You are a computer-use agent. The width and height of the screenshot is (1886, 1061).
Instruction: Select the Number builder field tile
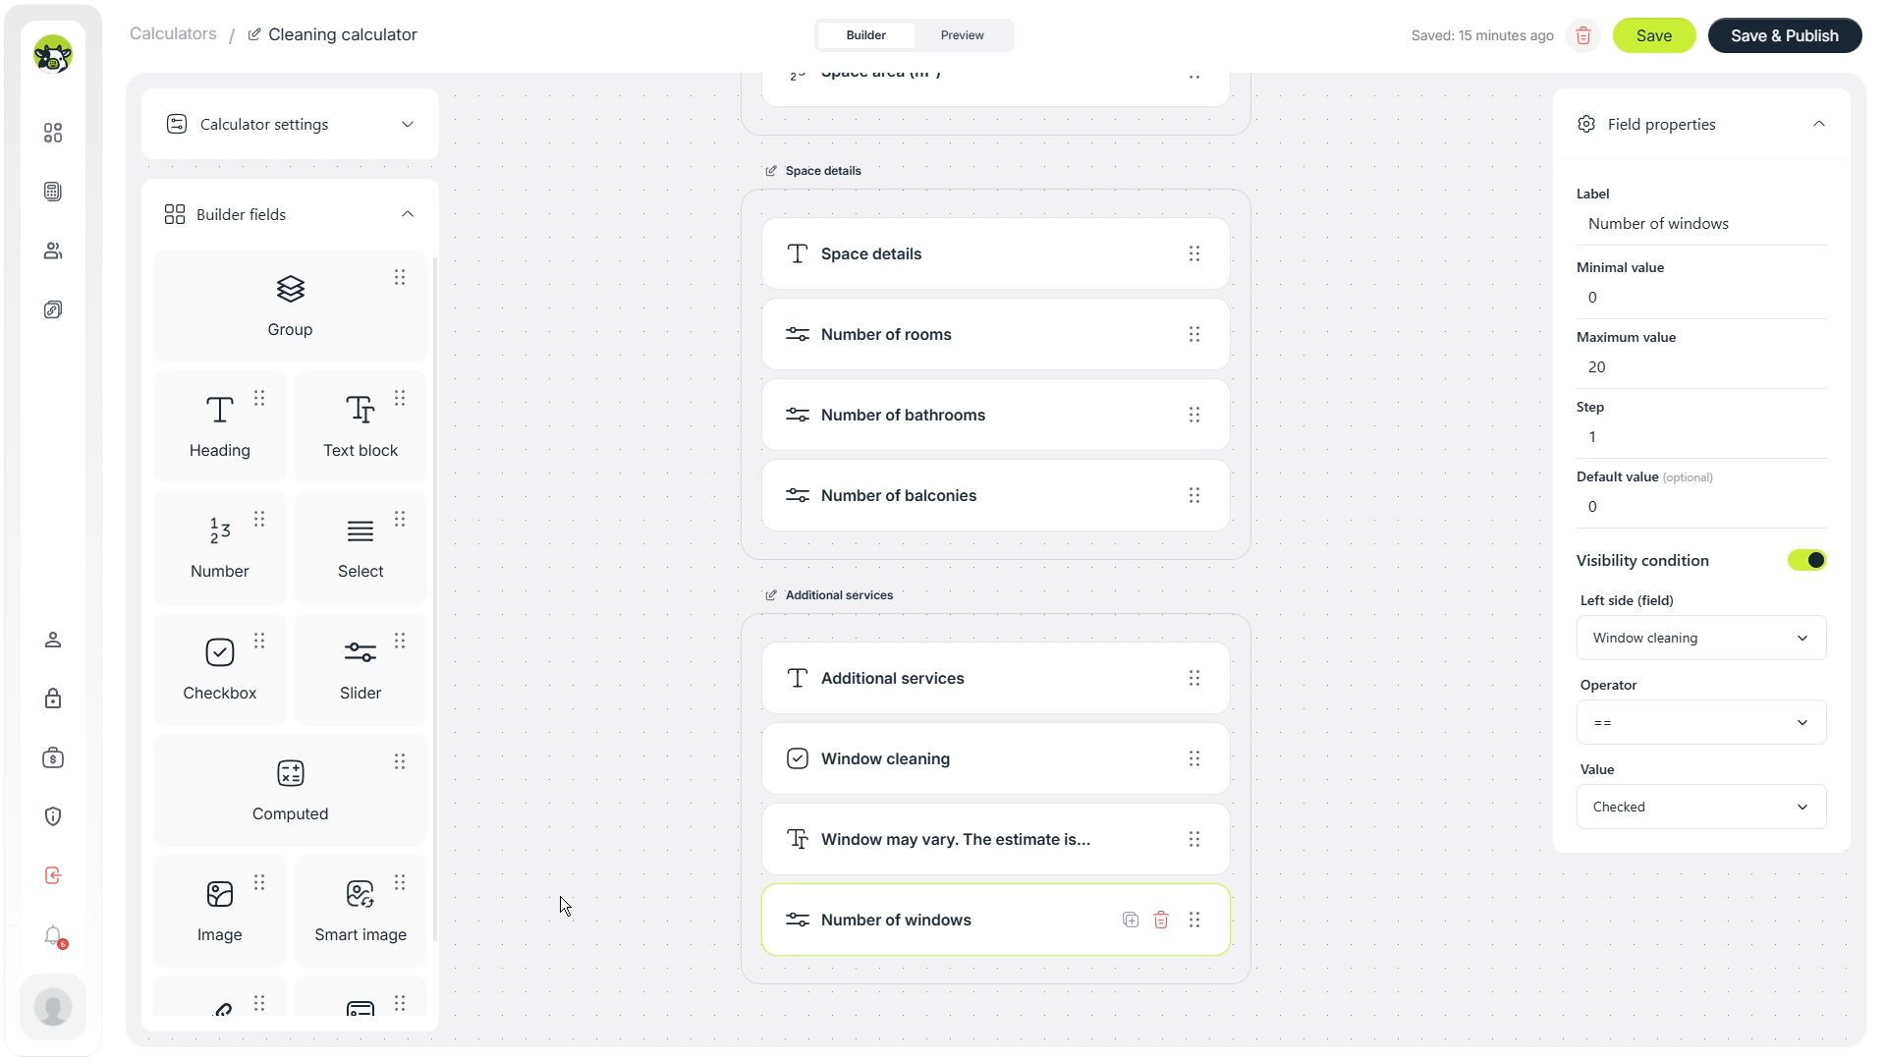pyautogui.click(x=220, y=548)
